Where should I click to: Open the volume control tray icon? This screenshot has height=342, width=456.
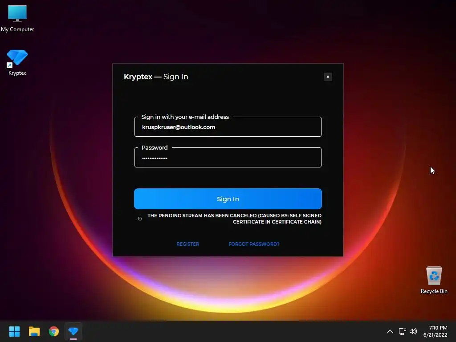[x=413, y=331]
